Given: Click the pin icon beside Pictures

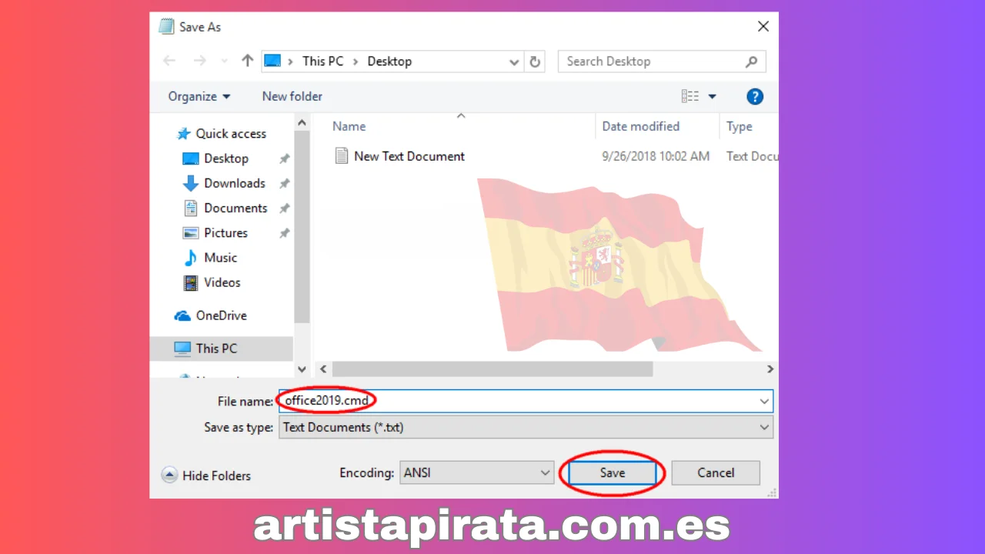Looking at the screenshot, I should pyautogui.click(x=284, y=232).
